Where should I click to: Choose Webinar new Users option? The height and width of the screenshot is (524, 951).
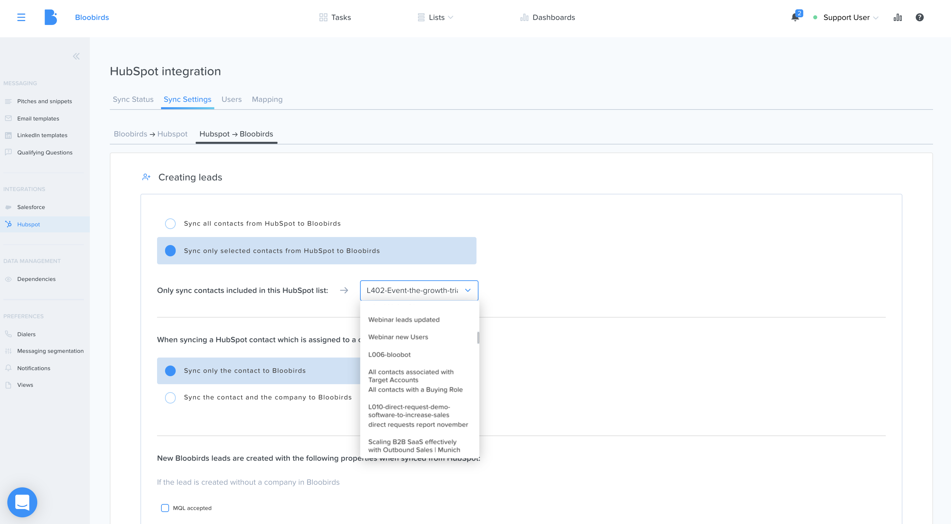click(x=398, y=337)
